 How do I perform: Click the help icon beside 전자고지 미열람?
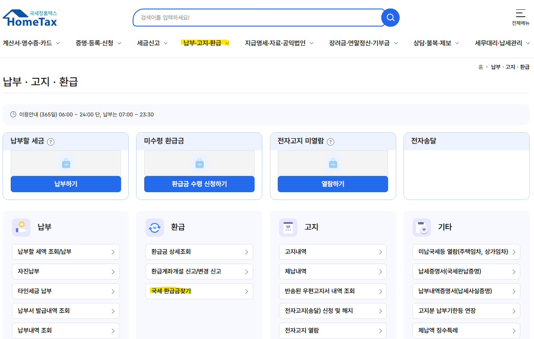[x=330, y=141]
